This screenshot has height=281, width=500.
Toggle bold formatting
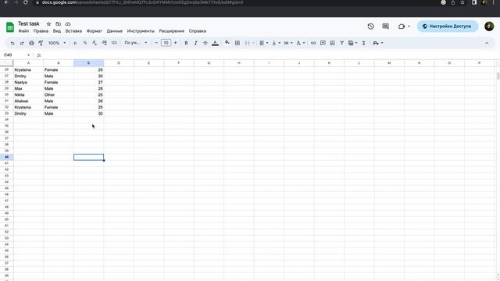tap(186, 43)
